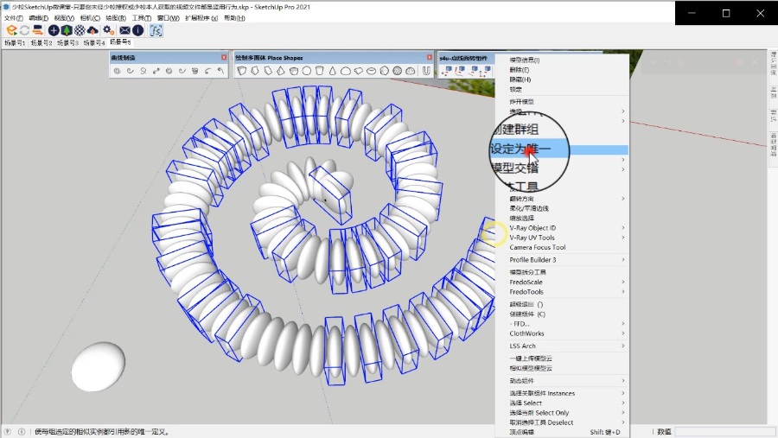Open the 编辑(E) menu

(x=39, y=18)
